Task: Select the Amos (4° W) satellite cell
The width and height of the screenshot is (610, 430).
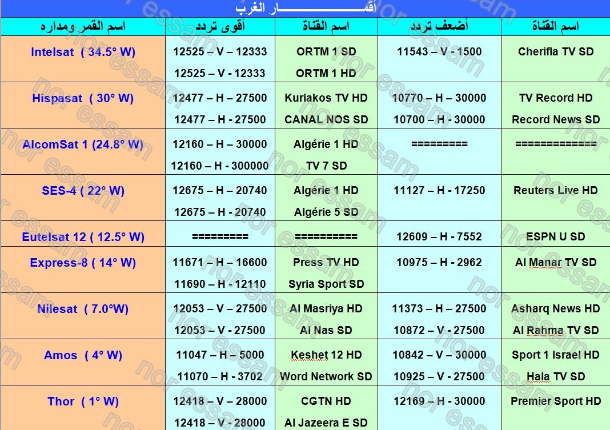Action: pos(83,355)
